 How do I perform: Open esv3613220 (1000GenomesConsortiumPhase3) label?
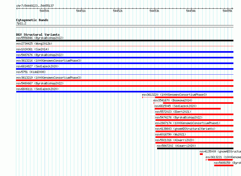174,95
